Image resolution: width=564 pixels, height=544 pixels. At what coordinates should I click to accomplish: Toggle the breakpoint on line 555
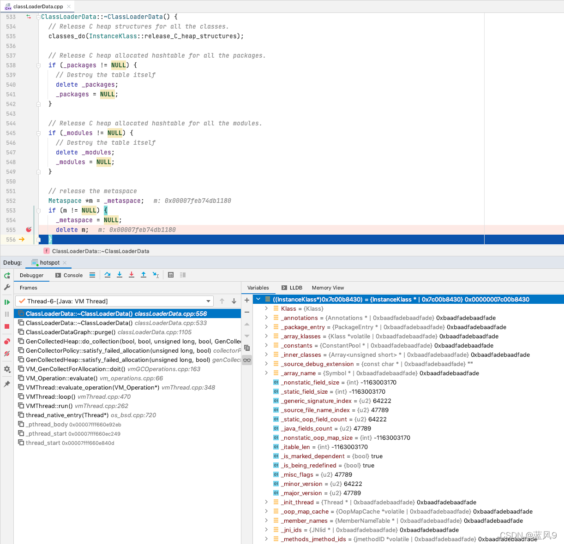coord(29,230)
